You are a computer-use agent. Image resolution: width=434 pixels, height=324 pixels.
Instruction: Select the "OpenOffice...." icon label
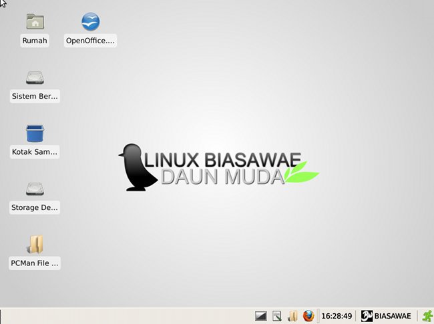point(90,41)
